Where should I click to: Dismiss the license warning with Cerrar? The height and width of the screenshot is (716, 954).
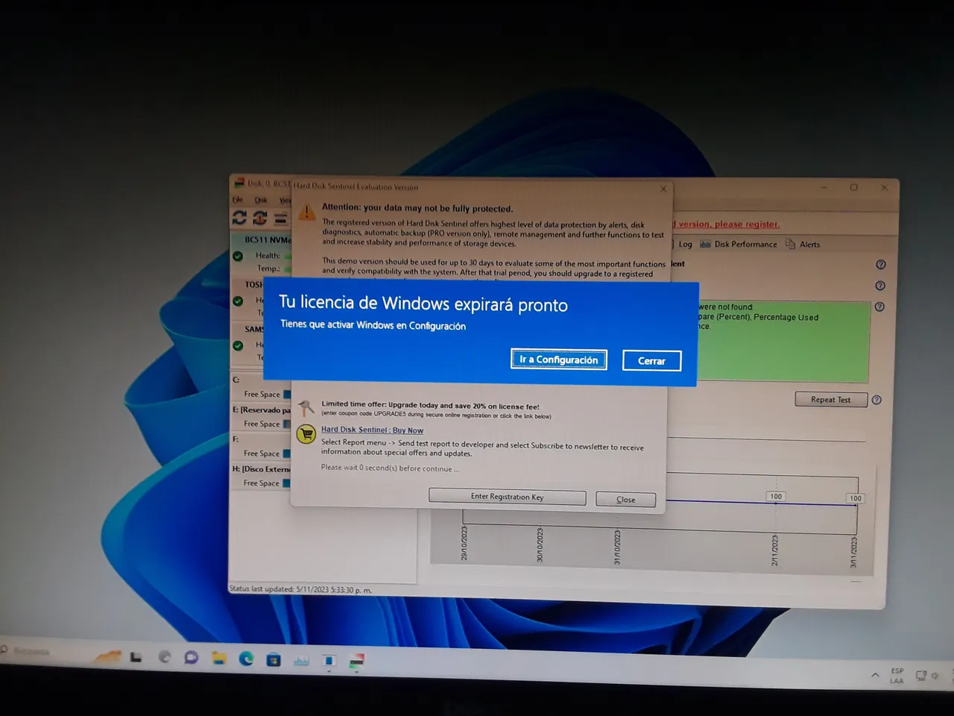[651, 360]
